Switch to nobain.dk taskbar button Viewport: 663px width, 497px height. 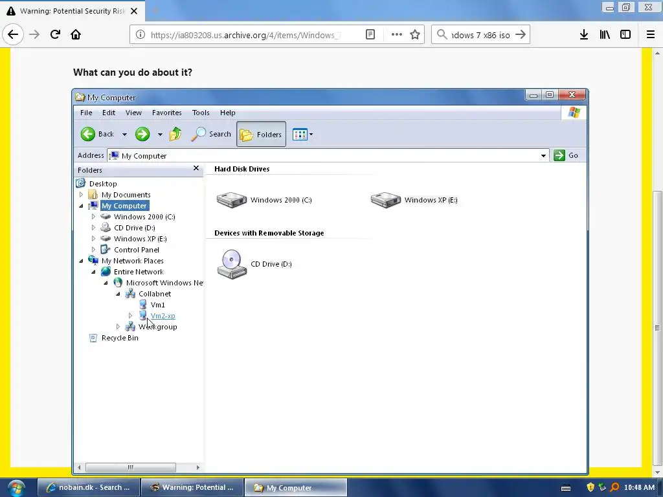[x=88, y=488]
